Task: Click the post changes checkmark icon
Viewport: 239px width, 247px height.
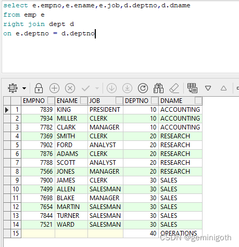Action: click(x=85, y=88)
